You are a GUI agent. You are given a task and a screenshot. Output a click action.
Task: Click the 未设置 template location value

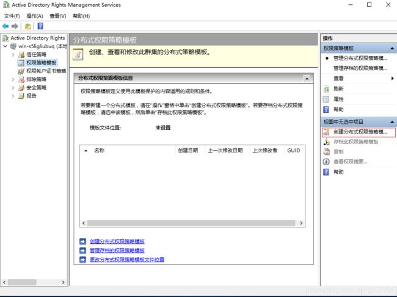tap(163, 127)
